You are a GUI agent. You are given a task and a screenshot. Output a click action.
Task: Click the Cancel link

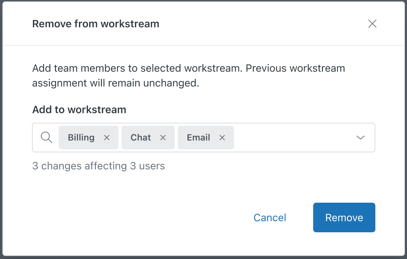(270, 217)
